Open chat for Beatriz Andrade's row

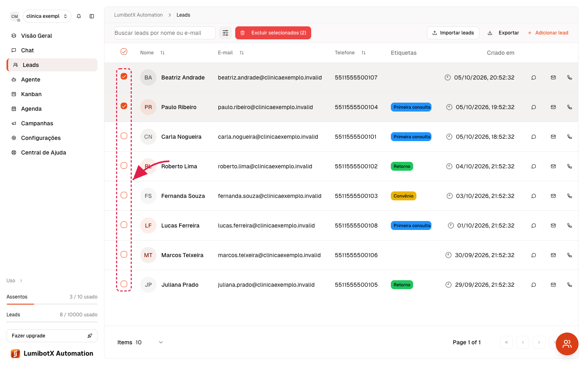tap(534, 77)
